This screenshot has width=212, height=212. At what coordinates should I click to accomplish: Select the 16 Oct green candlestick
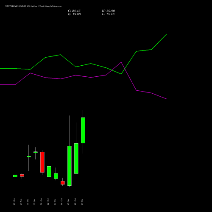click(76, 159)
